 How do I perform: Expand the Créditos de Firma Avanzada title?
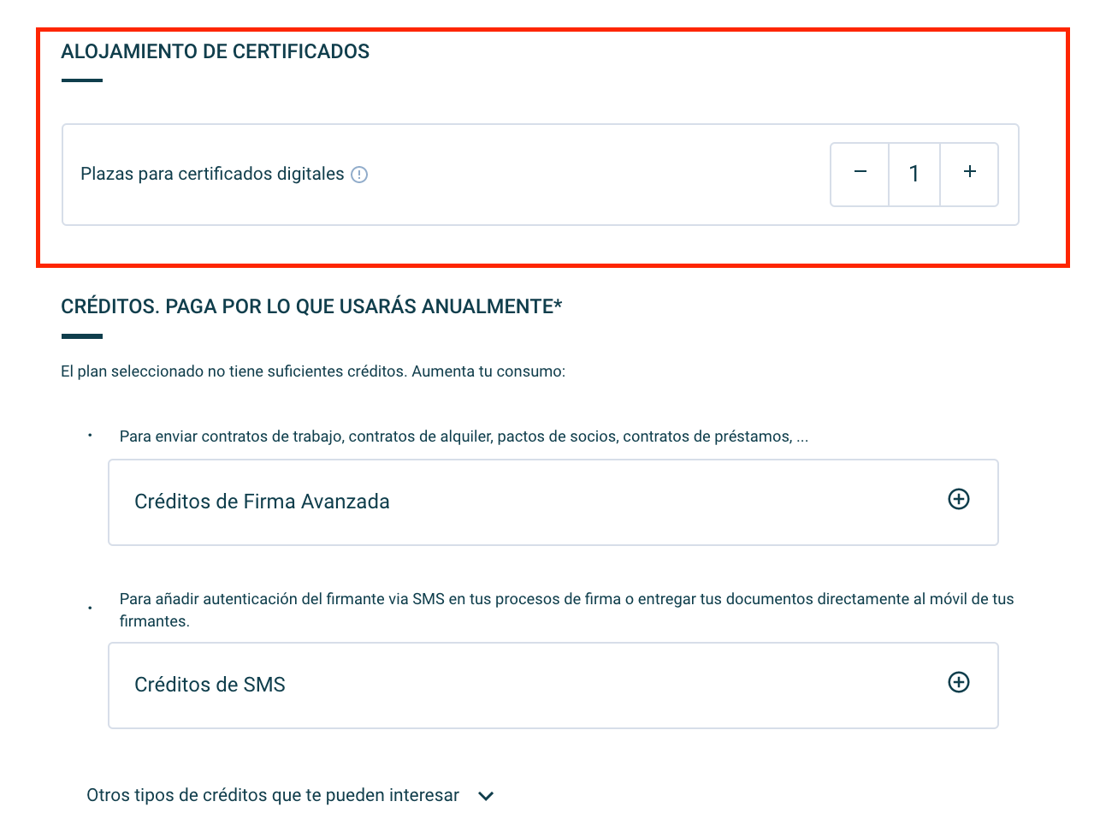[262, 502]
